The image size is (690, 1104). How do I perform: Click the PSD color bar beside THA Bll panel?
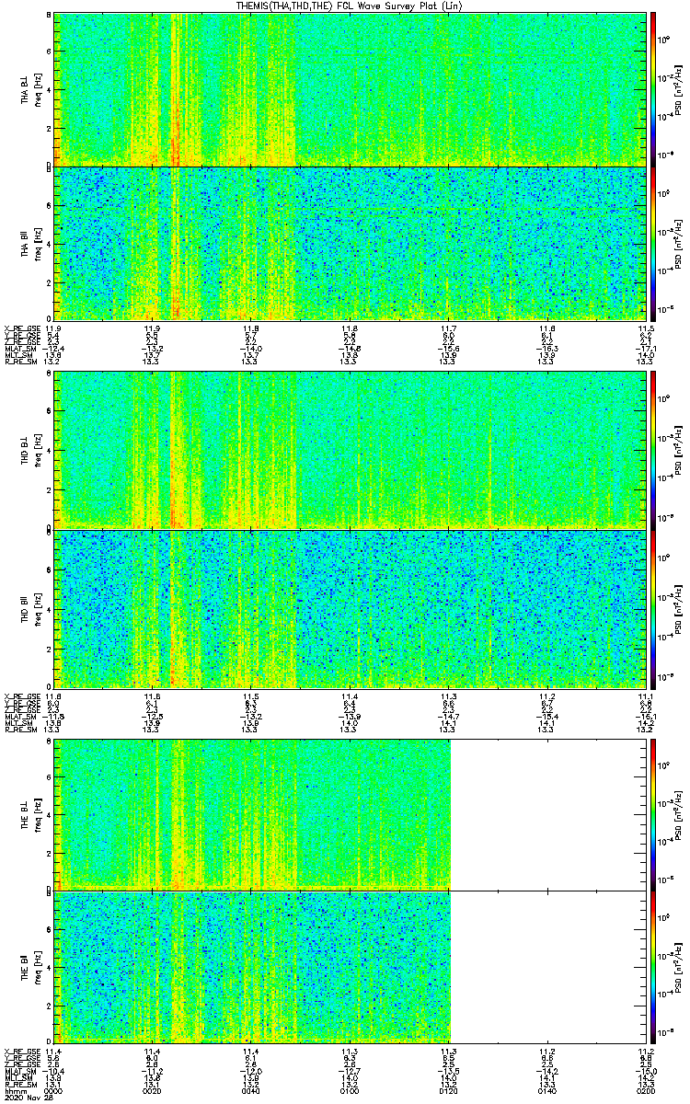click(653, 243)
